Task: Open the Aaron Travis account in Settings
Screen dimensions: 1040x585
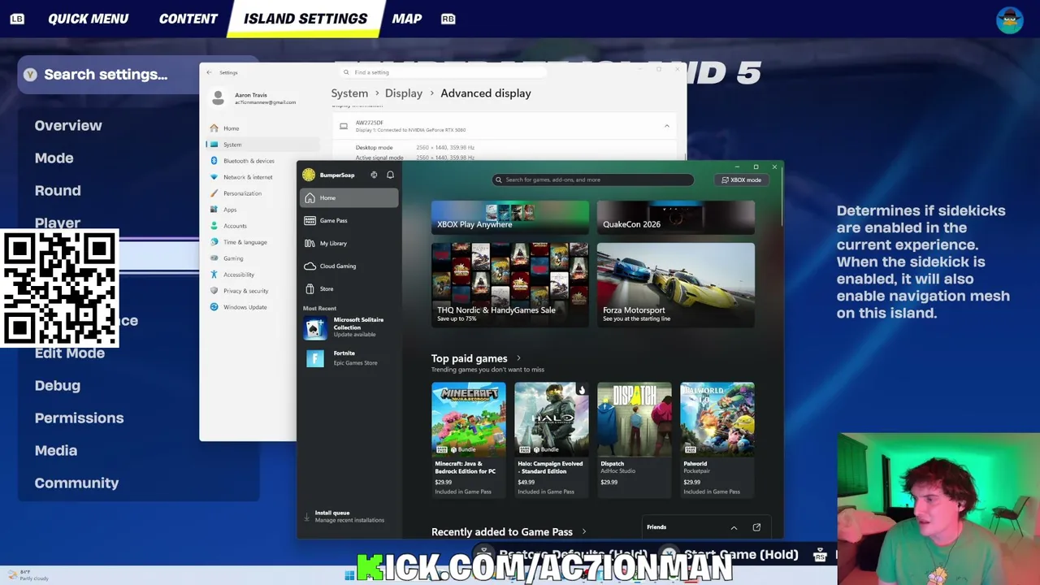Action: 253,98
